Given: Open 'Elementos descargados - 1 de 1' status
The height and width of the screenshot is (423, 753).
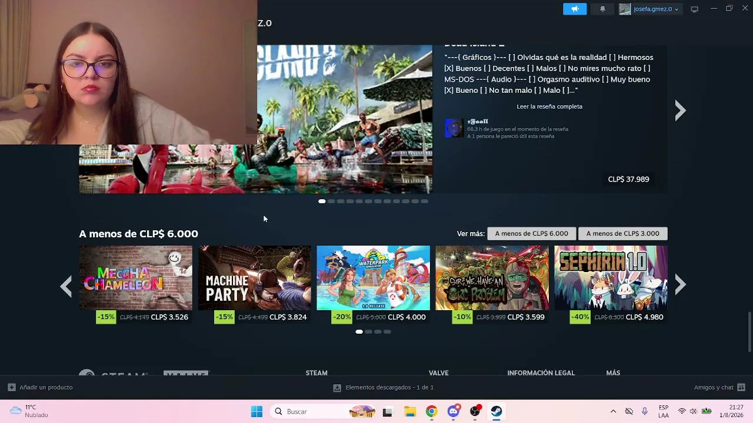Looking at the screenshot, I should point(389,388).
